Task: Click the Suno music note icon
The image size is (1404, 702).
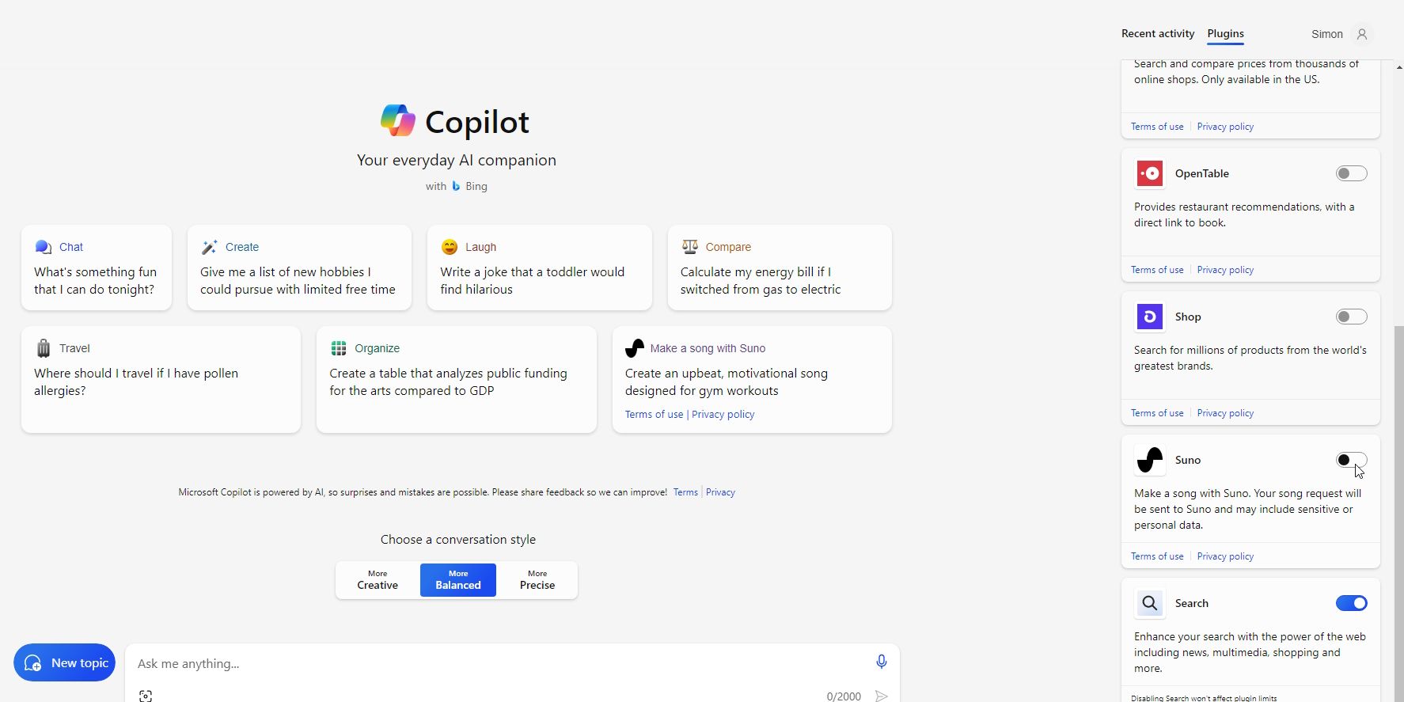Action: [633, 347]
